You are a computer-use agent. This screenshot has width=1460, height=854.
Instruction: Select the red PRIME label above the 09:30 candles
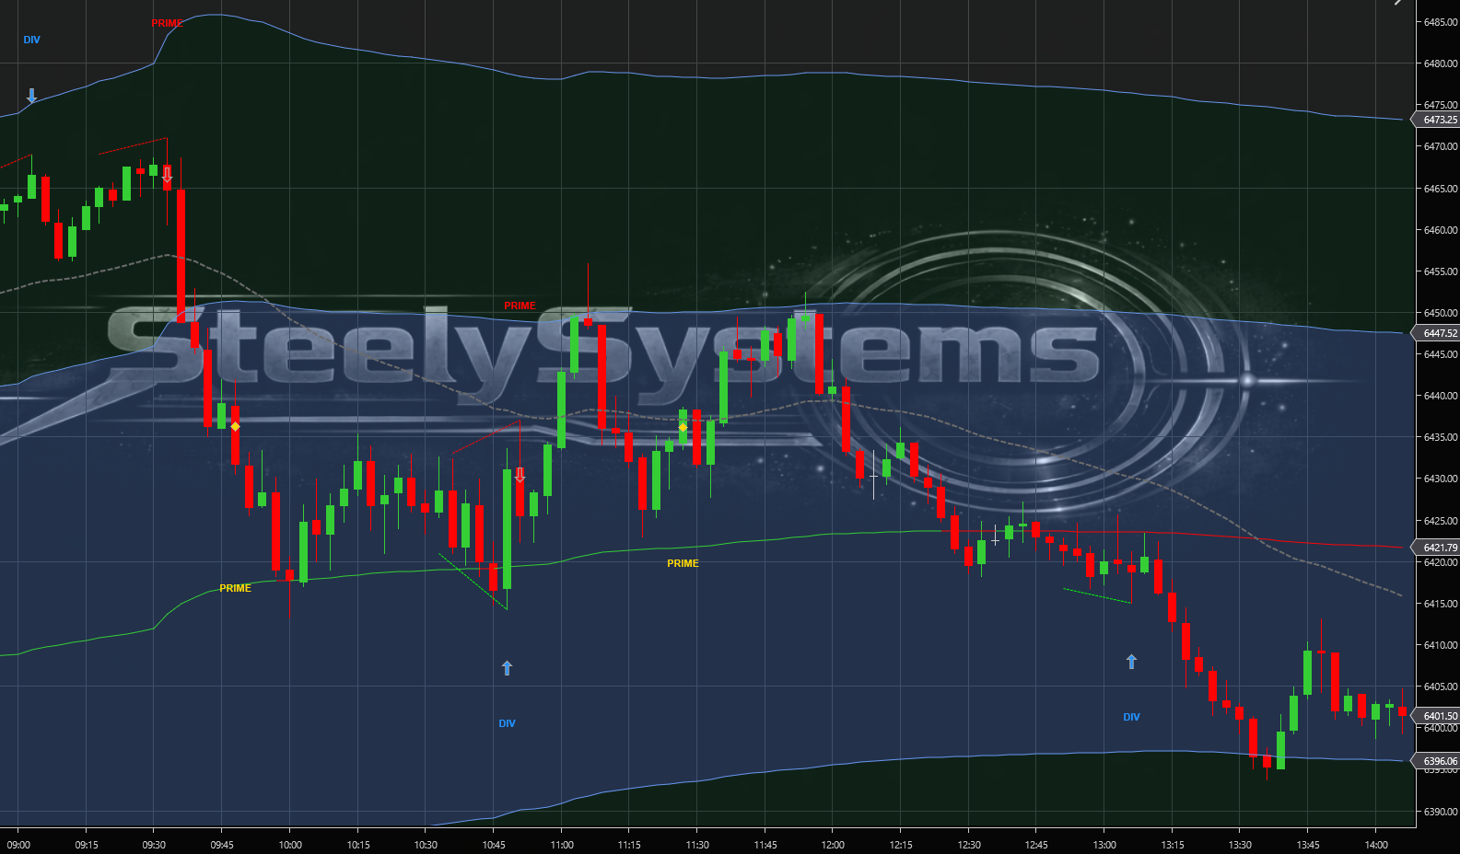167,23
